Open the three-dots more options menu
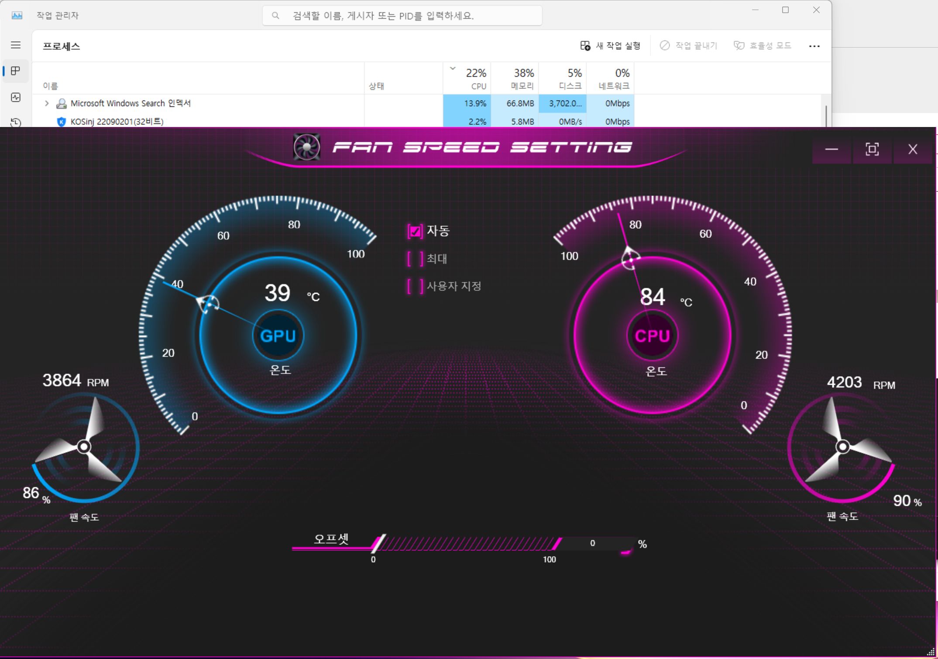 click(814, 46)
